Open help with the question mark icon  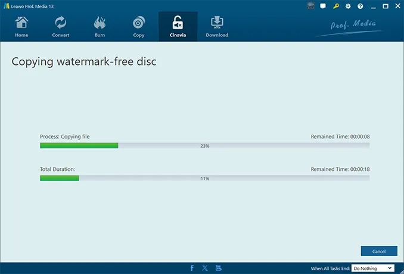pos(360,6)
